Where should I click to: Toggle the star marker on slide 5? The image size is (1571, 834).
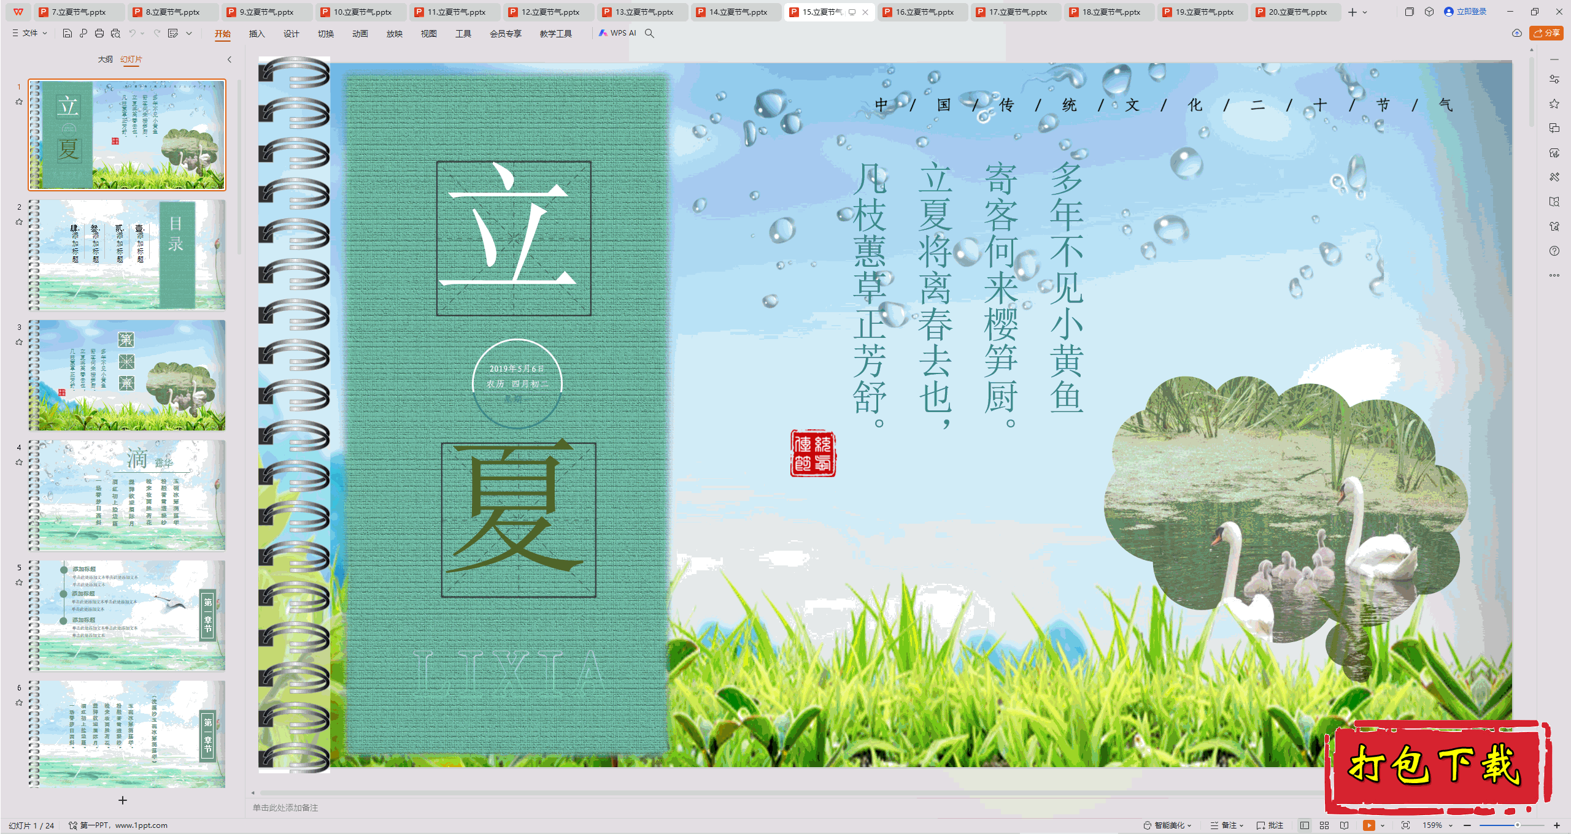click(19, 583)
